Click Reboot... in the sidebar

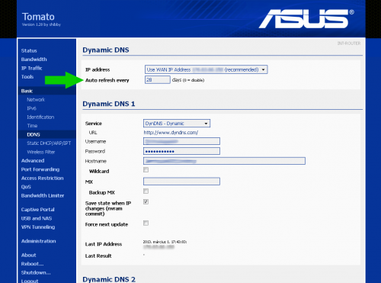pos(32,264)
